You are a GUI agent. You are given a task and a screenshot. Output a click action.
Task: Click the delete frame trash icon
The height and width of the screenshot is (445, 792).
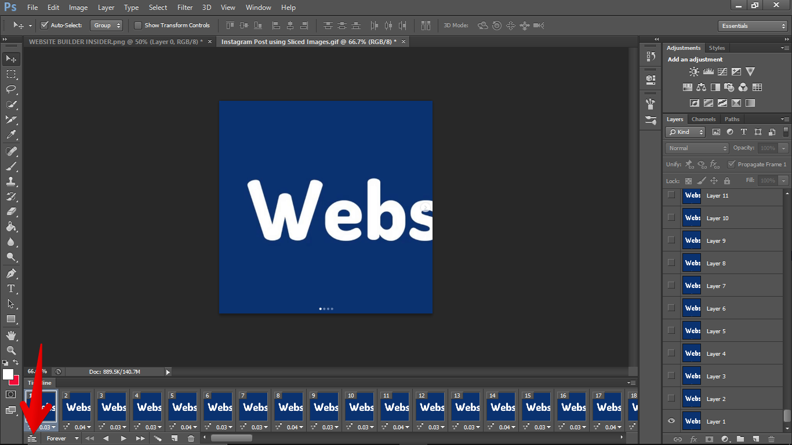pos(191,439)
